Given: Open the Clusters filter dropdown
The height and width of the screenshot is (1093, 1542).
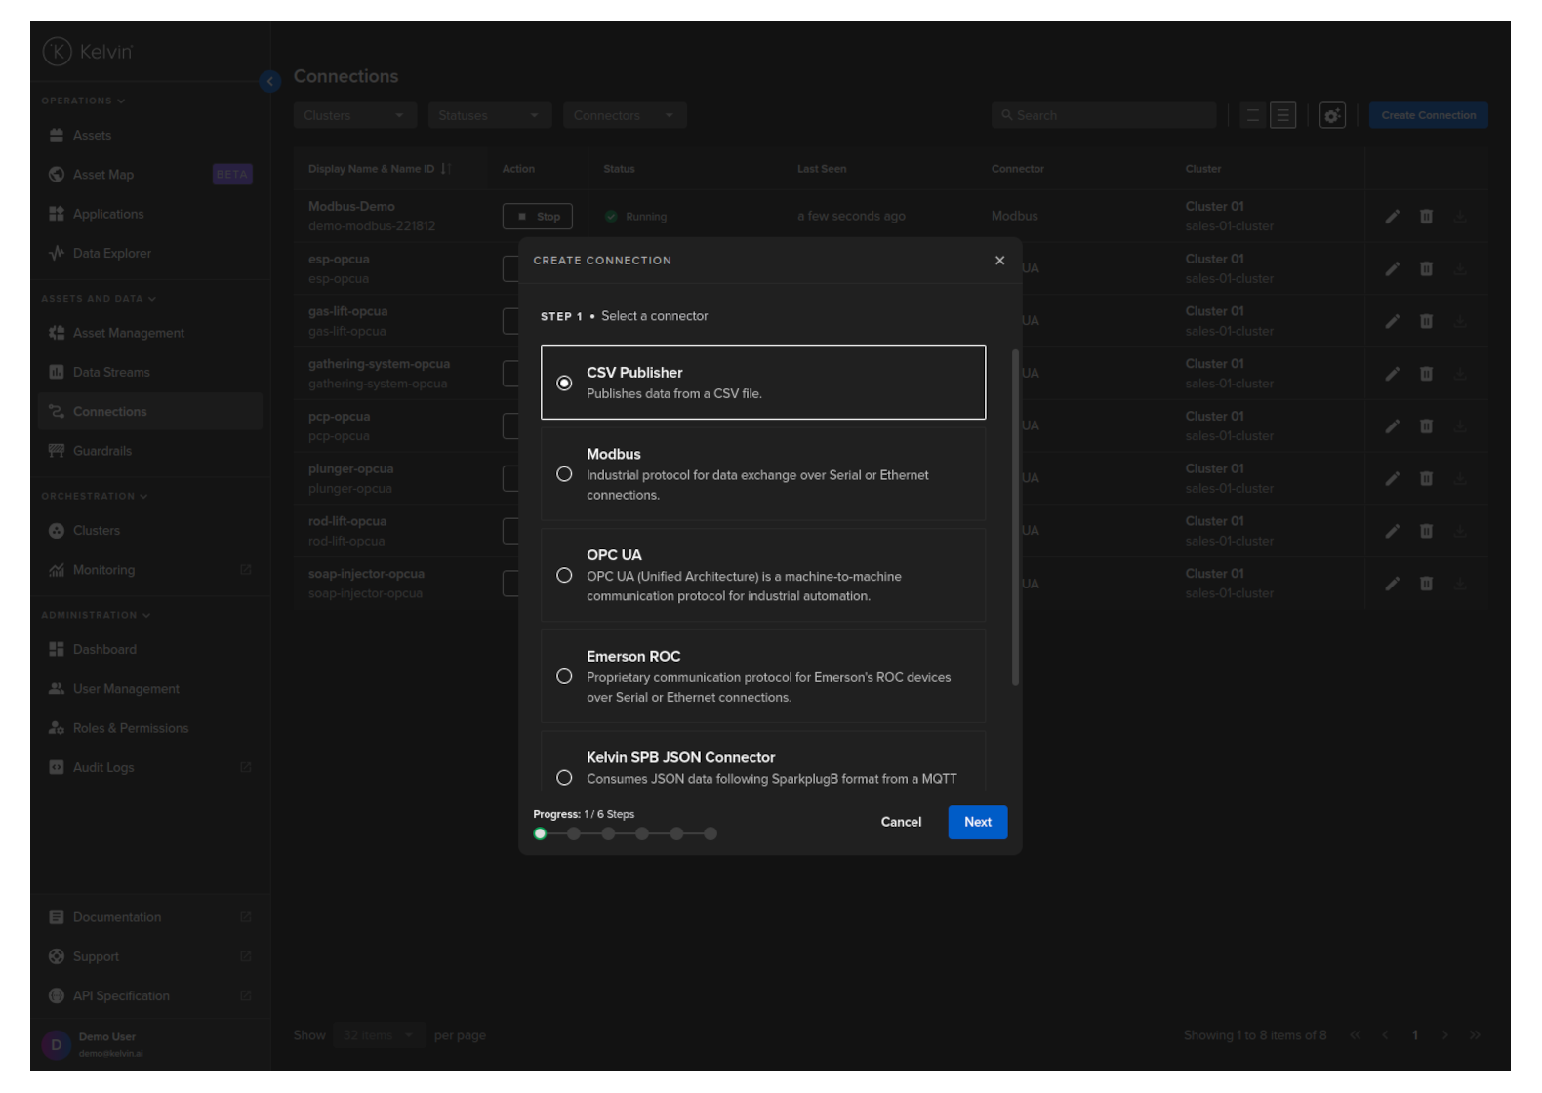Looking at the screenshot, I should 354,116.
